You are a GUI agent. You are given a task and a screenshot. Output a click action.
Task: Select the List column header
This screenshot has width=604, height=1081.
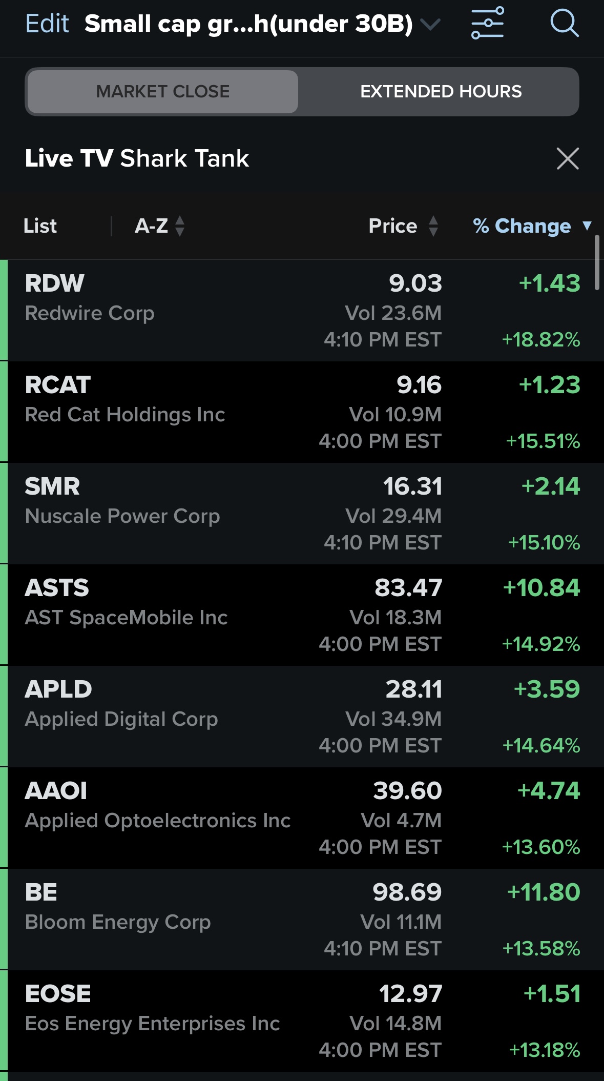(x=40, y=226)
